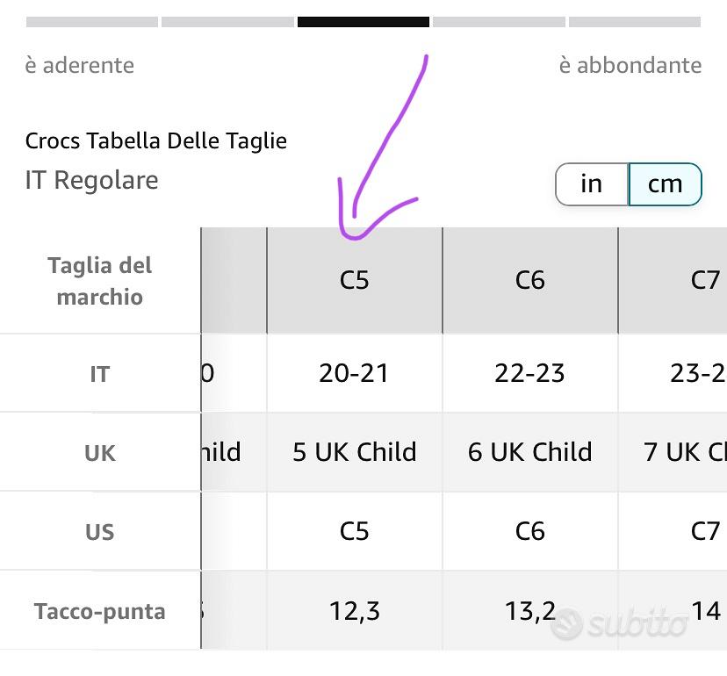Click the C7 column header

(705, 280)
